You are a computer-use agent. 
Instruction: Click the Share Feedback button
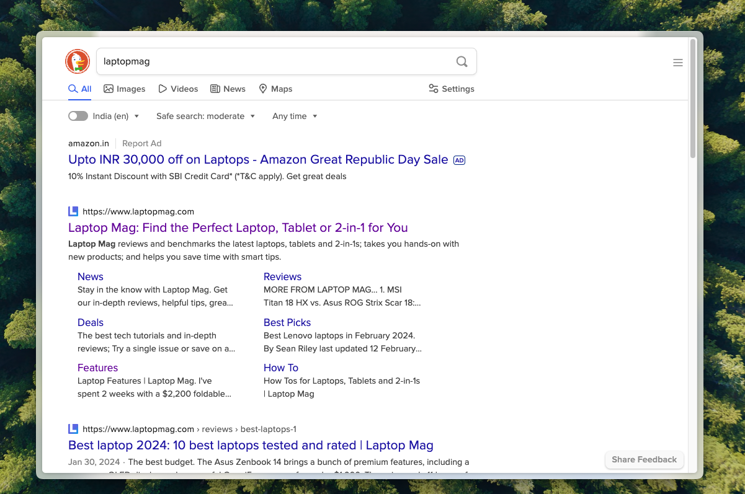(x=644, y=459)
